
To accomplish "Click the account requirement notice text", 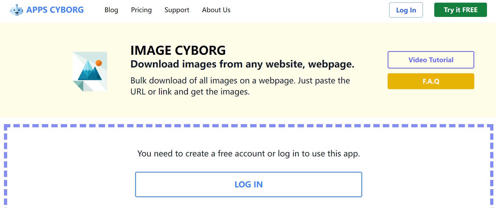I will click(249, 153).
